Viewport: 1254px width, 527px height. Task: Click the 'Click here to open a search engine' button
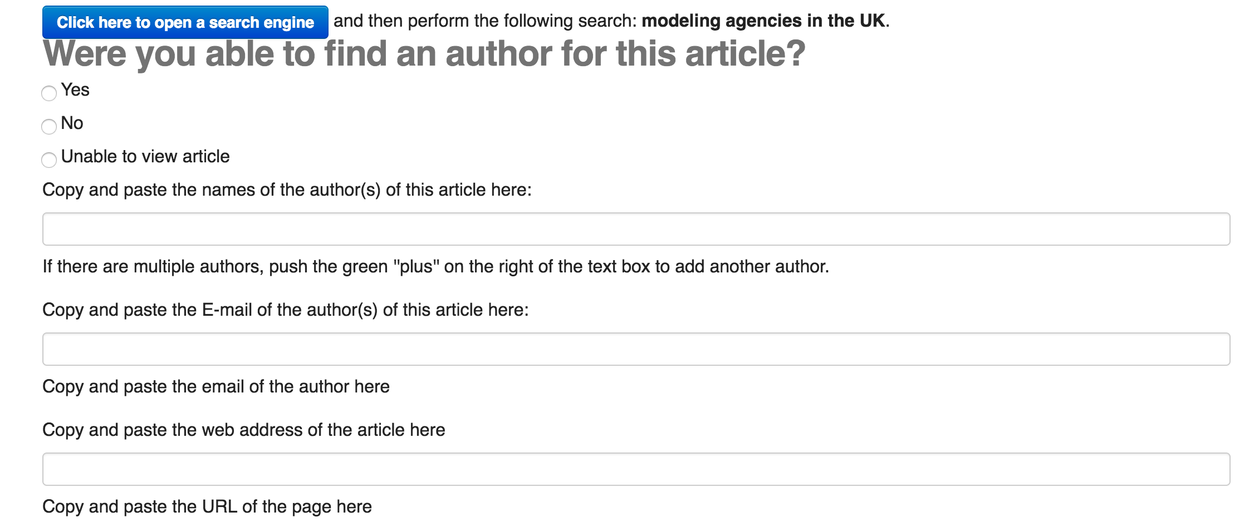(185, 22)
